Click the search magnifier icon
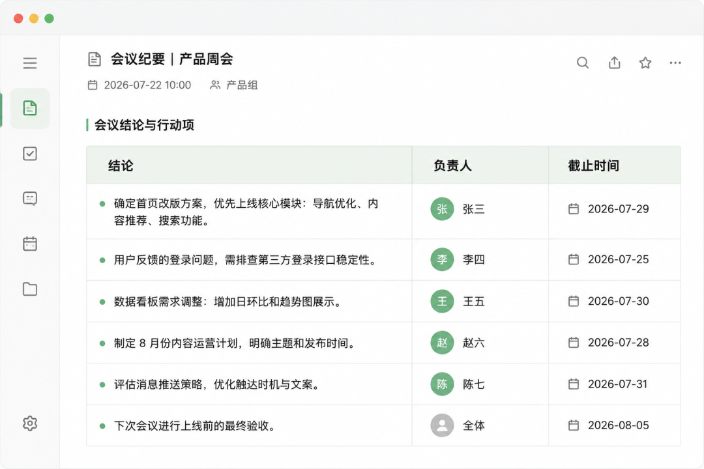Image resolution: width=704 pixels, height=469 pixels. (583, 63)
